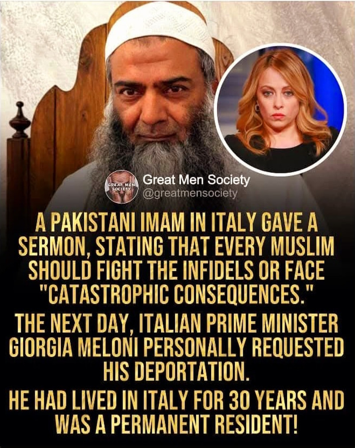Click the text 'THE NEXT DAY, ITALIAN PRIME MINISTER'
Image resolution: width=355 pixels, height=448 pixels.
pos(176,324)
